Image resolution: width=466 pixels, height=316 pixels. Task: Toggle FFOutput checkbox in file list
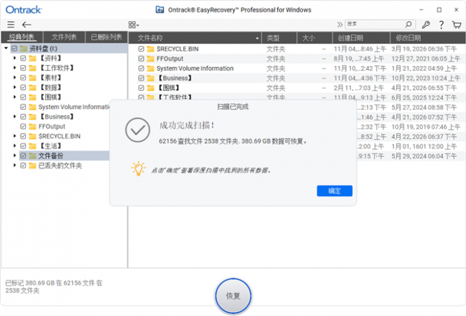[141, 58]
